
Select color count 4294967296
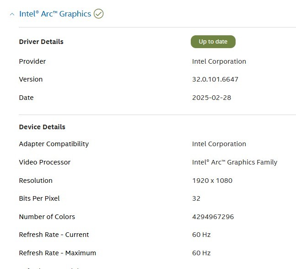click(213, 217)
